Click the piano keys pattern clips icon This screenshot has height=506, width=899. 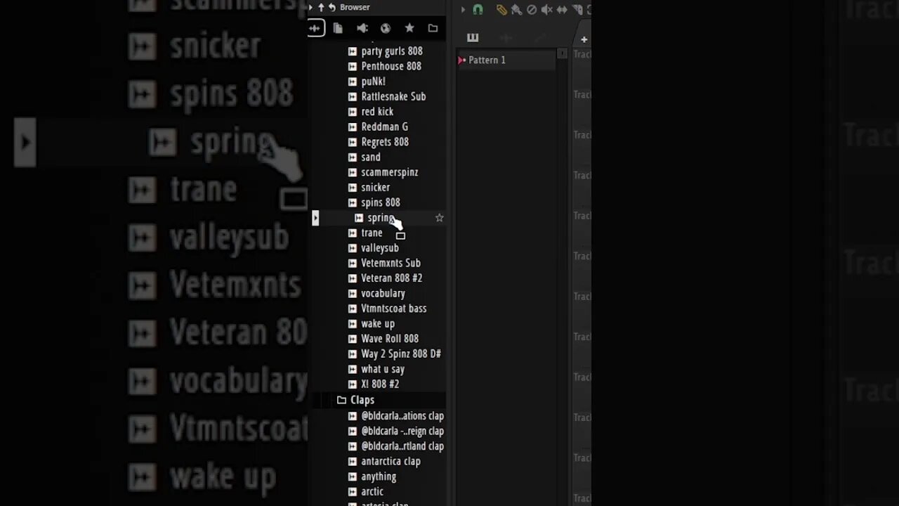pos(473,37)
